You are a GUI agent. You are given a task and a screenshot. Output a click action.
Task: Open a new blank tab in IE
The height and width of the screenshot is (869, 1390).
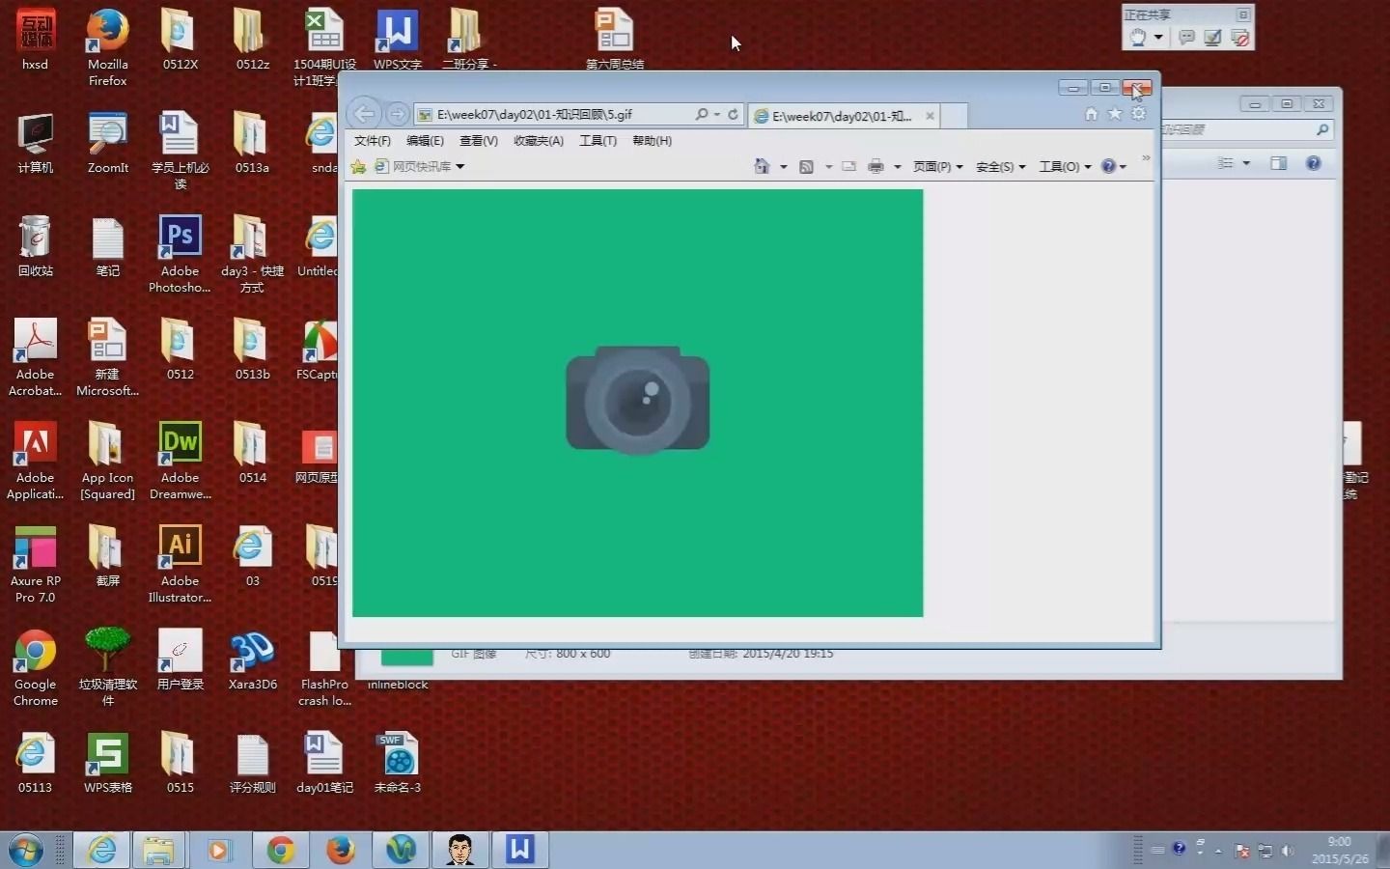point(954,116)
